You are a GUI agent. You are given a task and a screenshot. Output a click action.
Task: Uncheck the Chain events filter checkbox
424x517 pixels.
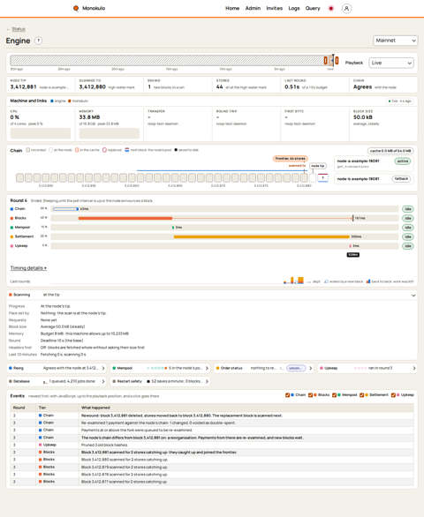click(x=287, y=395)
